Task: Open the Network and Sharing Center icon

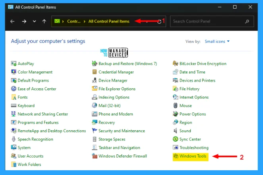Action: pos(14,114)
